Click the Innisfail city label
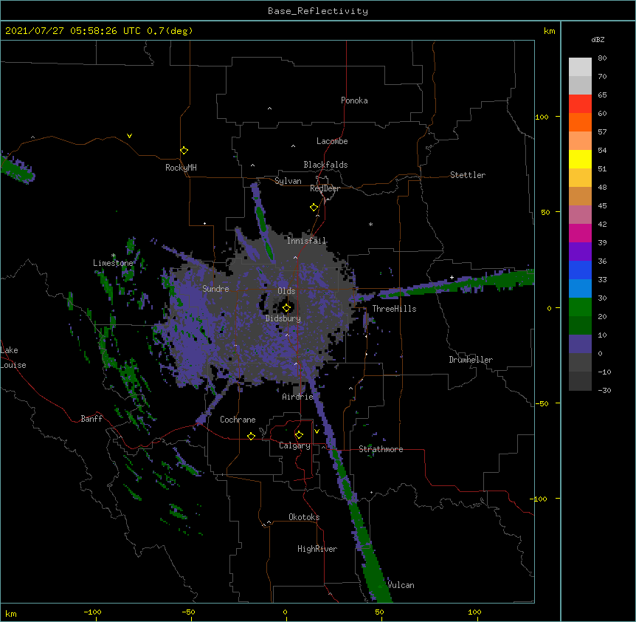Viewport: 636px width, 622px height. [306, 241]
